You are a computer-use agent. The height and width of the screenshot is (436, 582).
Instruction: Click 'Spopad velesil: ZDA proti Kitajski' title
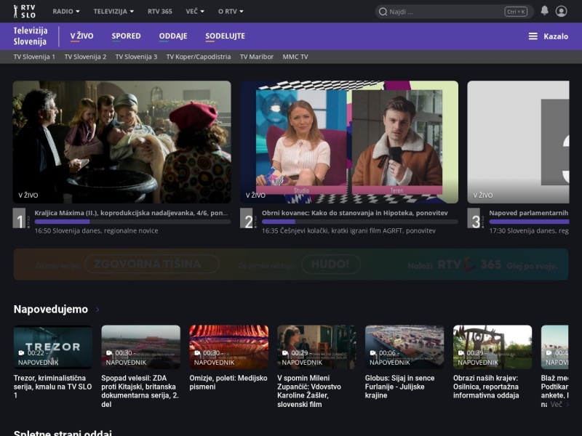pyautogui.click(x=140, y=391)
